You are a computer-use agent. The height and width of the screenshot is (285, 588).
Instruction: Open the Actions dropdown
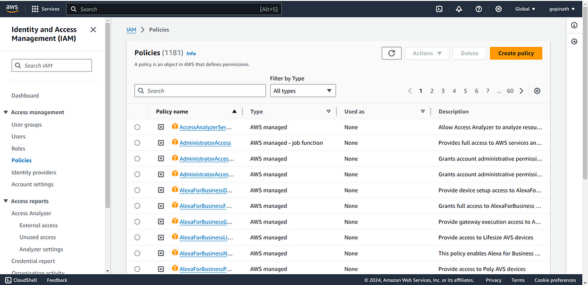(x=427, y=53)
